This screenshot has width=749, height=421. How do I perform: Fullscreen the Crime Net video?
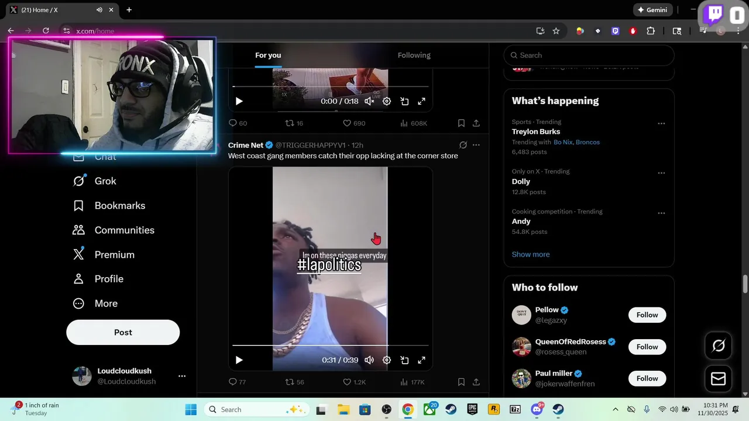tap(421, 360)
